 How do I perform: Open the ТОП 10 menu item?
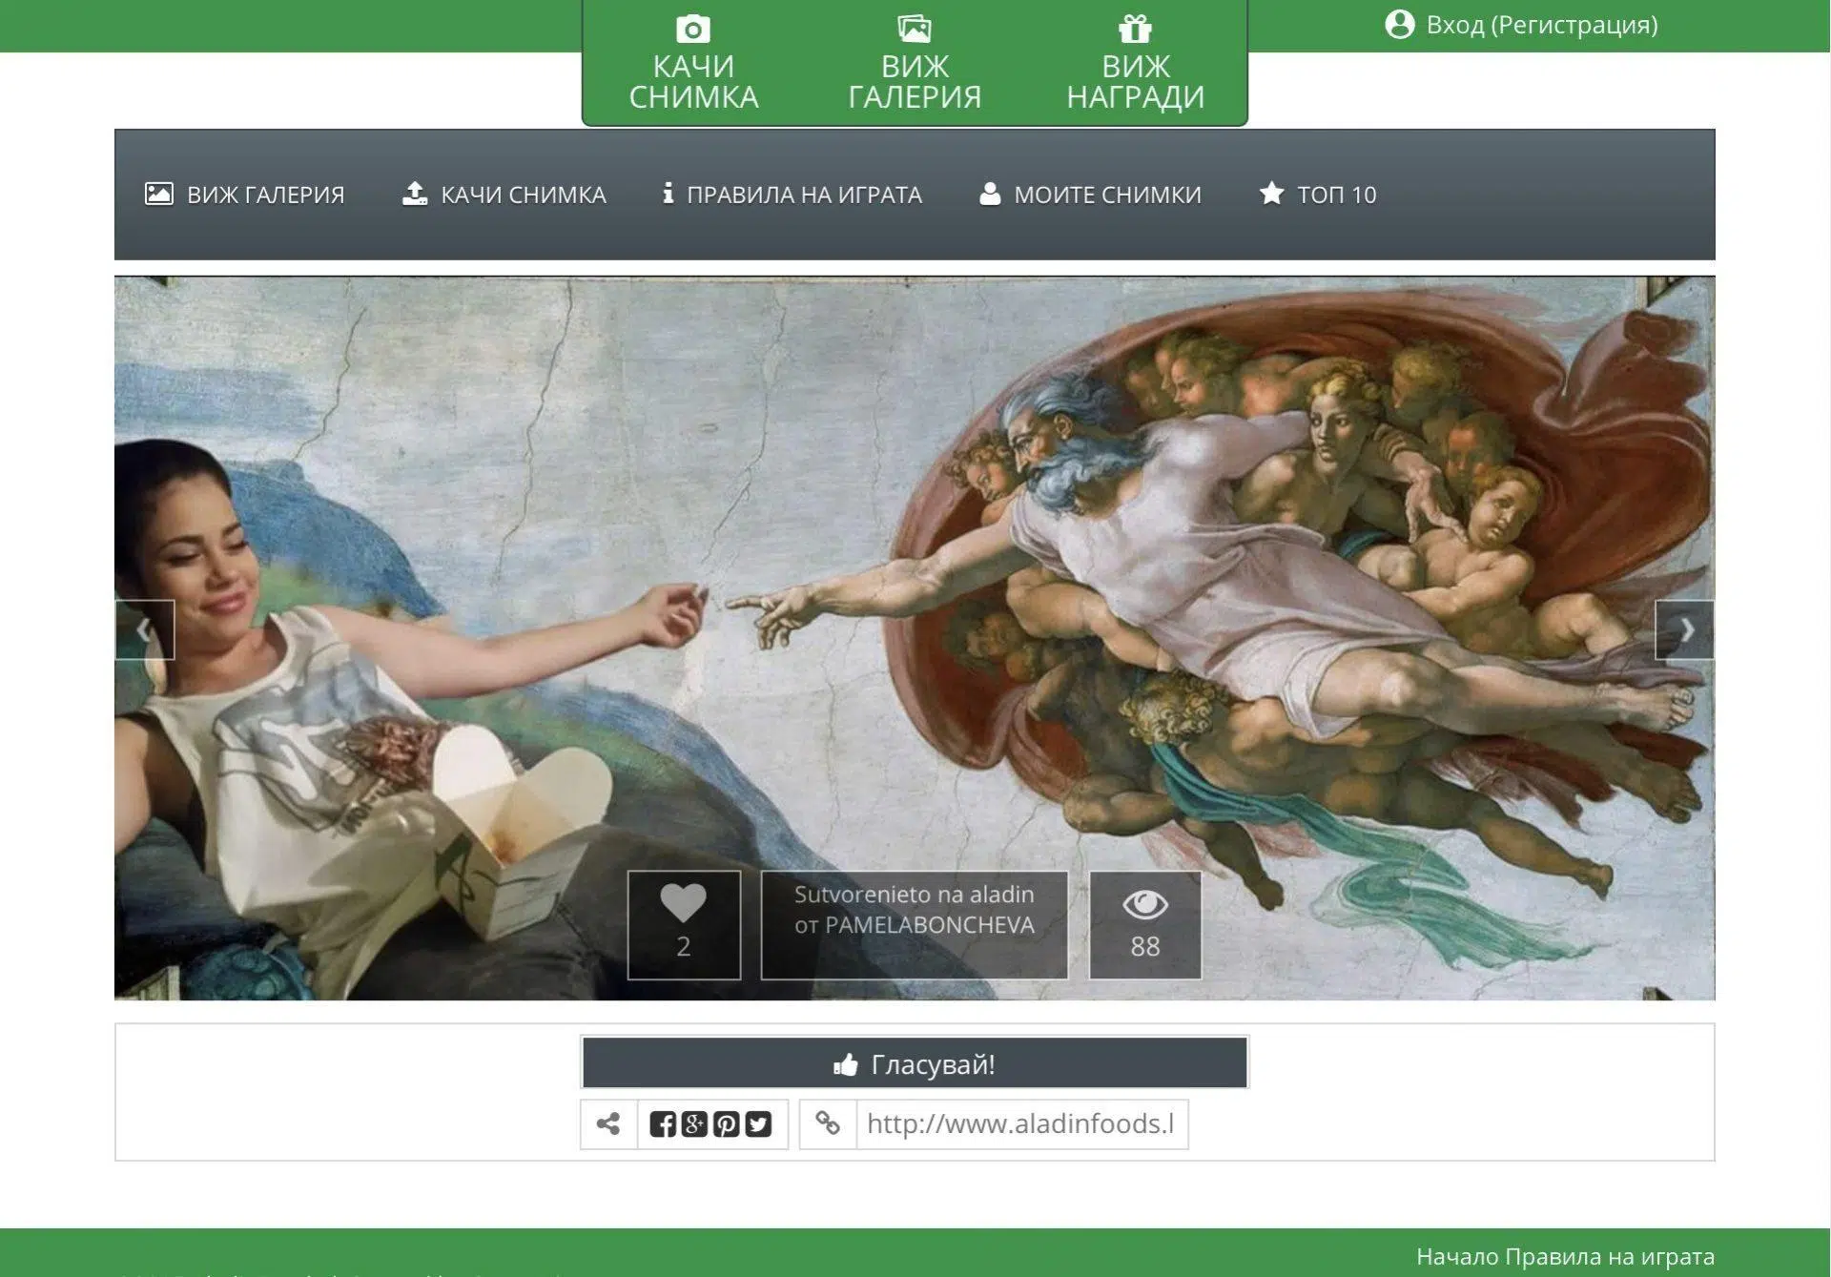(1317, 195)
